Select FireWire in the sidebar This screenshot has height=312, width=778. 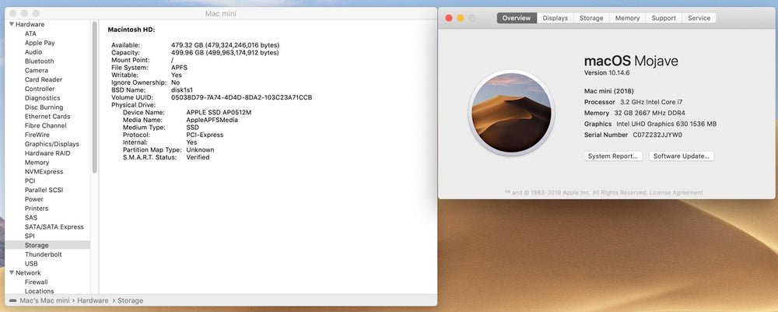coord(37,135)
